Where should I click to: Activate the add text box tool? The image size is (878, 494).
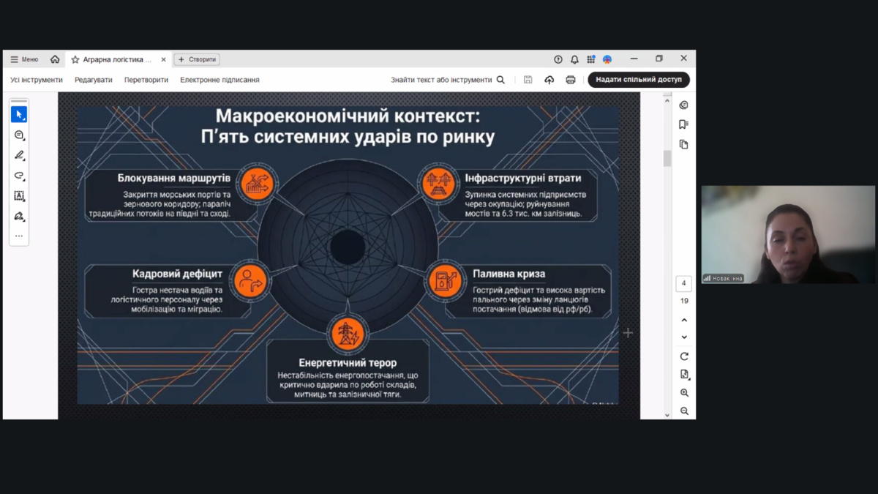tap(19, 196)
